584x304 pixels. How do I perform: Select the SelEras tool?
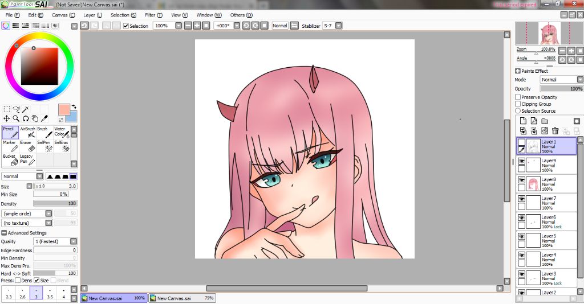pyautogui.click(x=62, y=146)
